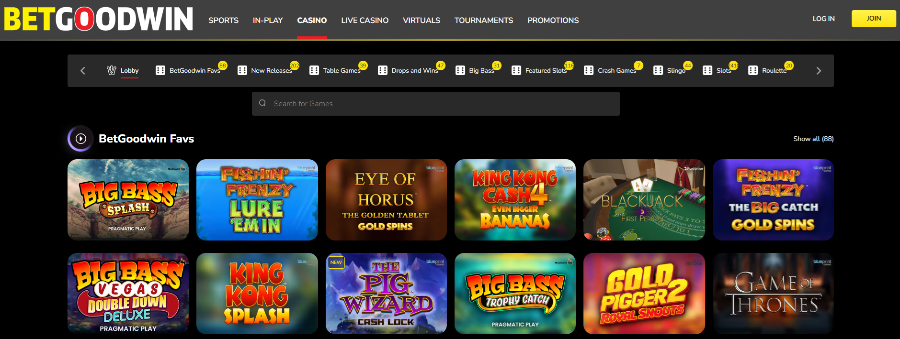Open the Featured Slots category
Viewport: 900px width, 339px height.
[x=546, y=70]
